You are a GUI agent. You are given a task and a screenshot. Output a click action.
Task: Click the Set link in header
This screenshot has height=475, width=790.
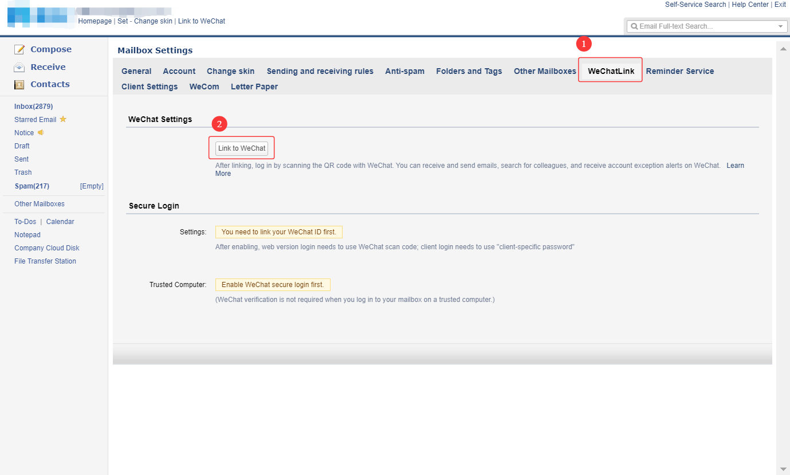click(123, 21)
